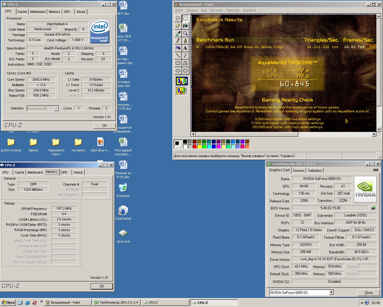This screenshot has width=383, height=307.
Task: Select the cpuz.exe desktop icon
Action: 123,236
